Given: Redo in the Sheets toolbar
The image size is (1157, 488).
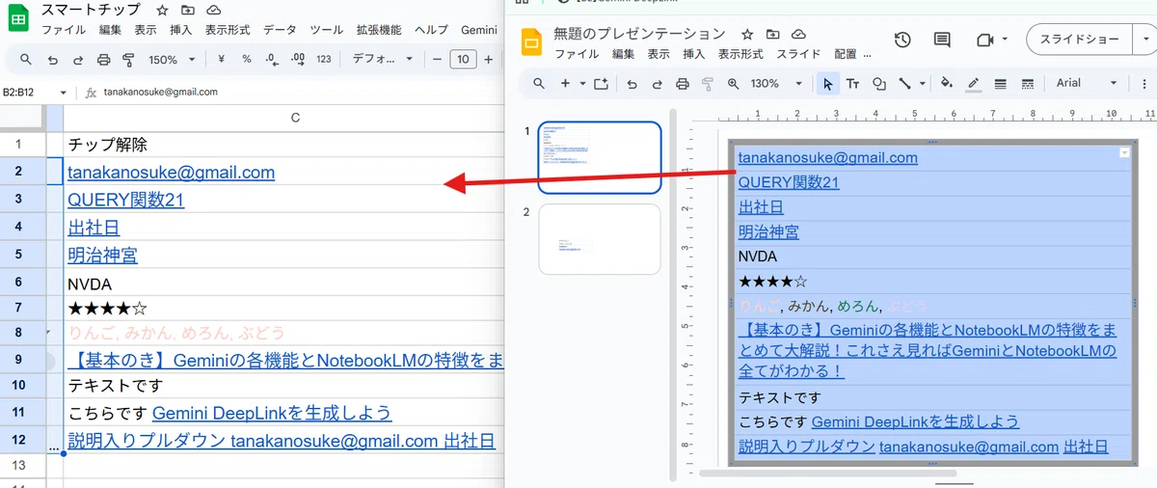Looking at the screenshot, I should tap(78, 60).
